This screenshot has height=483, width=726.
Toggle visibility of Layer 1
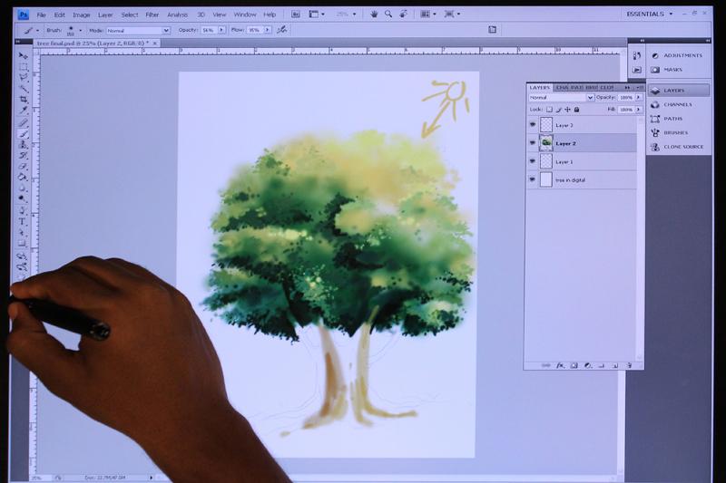tap(532, 161)
